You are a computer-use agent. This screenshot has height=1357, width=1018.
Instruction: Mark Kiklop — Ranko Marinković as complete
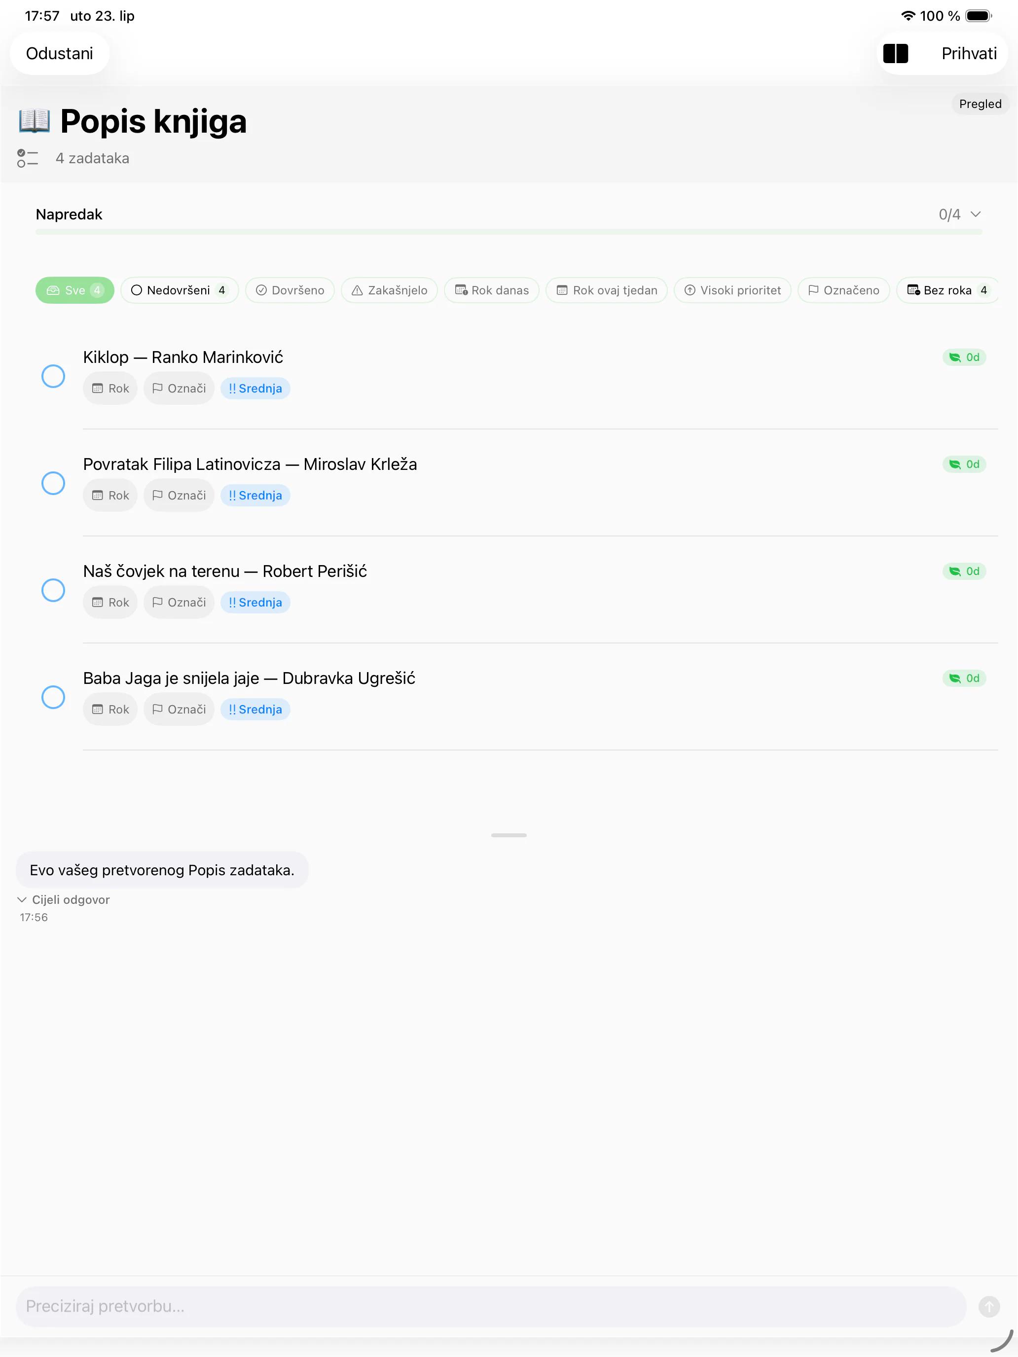53,376
